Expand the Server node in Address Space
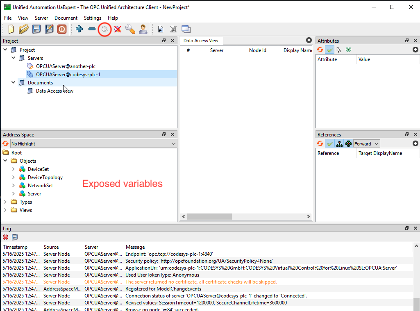420x311 pixels. coord(14,193)
